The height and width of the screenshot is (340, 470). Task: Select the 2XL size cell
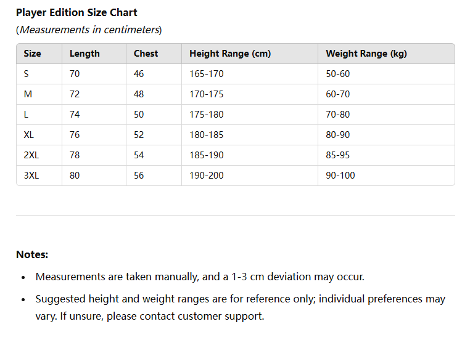pyautogui.click(x=39, y=155)
